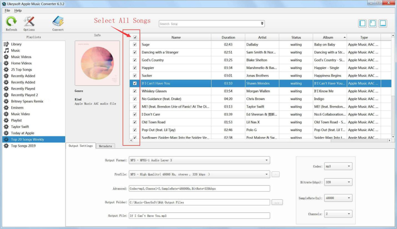397x229 pixels.
Task: Sort by the Status column header
Action: (296, 37)
